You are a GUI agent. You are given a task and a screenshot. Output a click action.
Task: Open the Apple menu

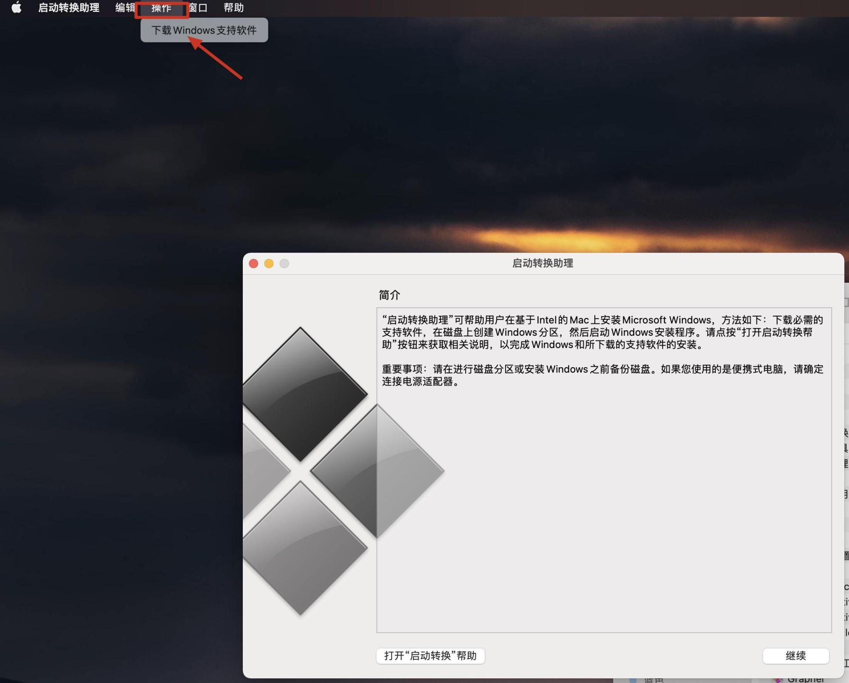(16, 8)
